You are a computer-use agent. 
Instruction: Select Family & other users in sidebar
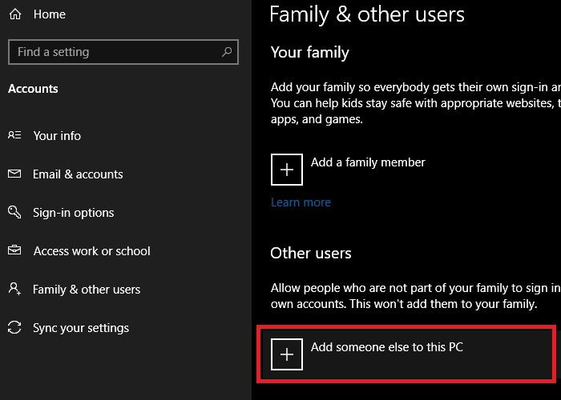coord(87,290)
